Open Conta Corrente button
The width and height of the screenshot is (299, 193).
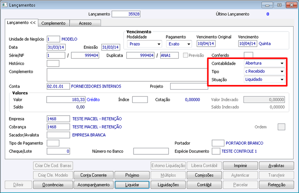[93, 175]
